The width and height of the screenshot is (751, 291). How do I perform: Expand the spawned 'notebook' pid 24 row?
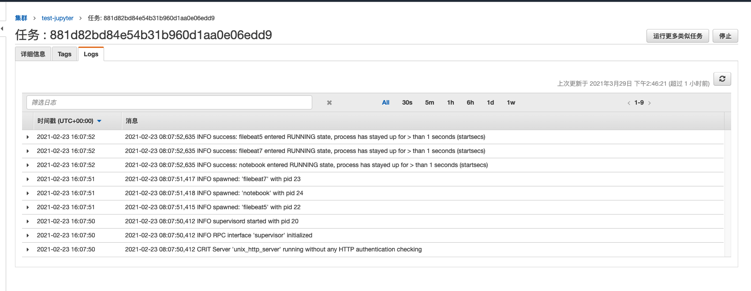coord(28,193)
